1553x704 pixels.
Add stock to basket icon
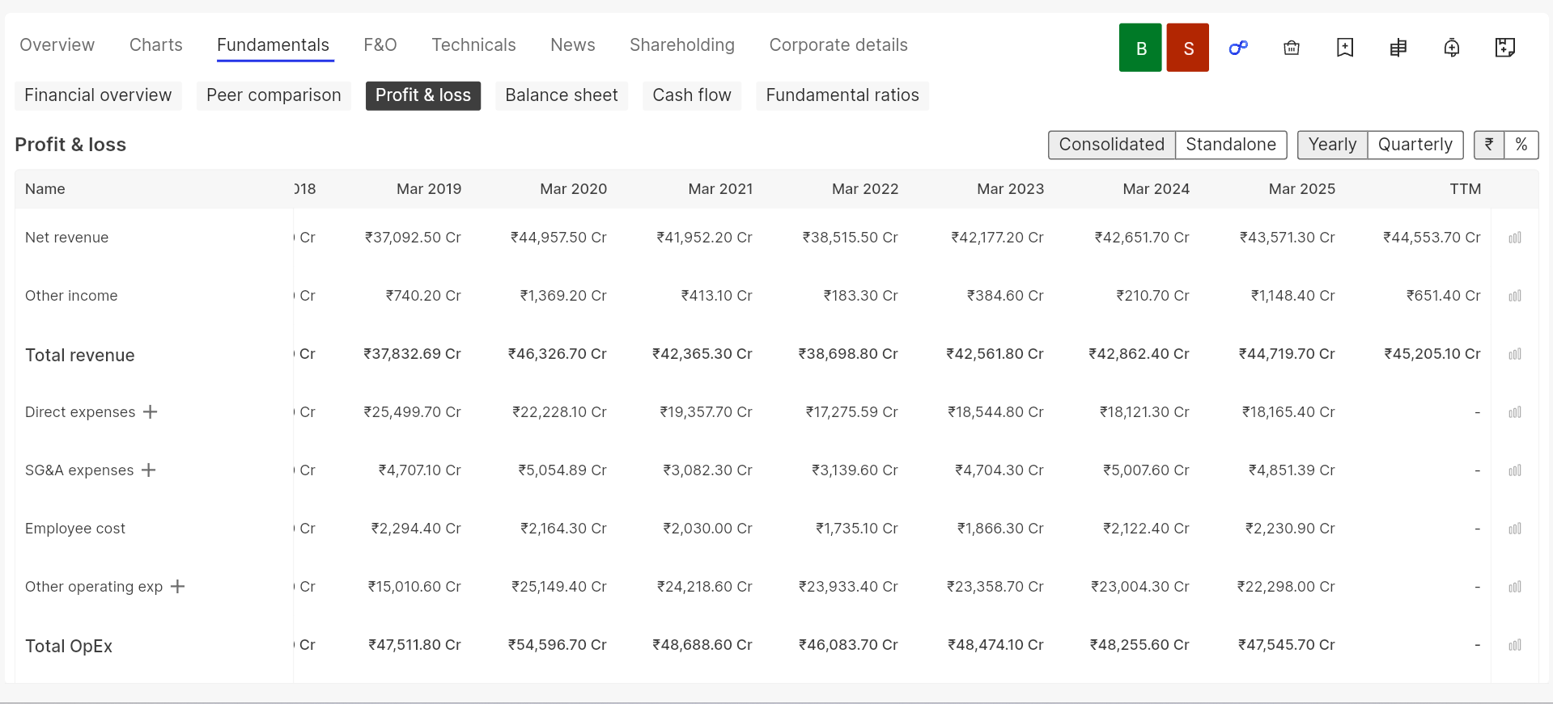(1292, 48)
